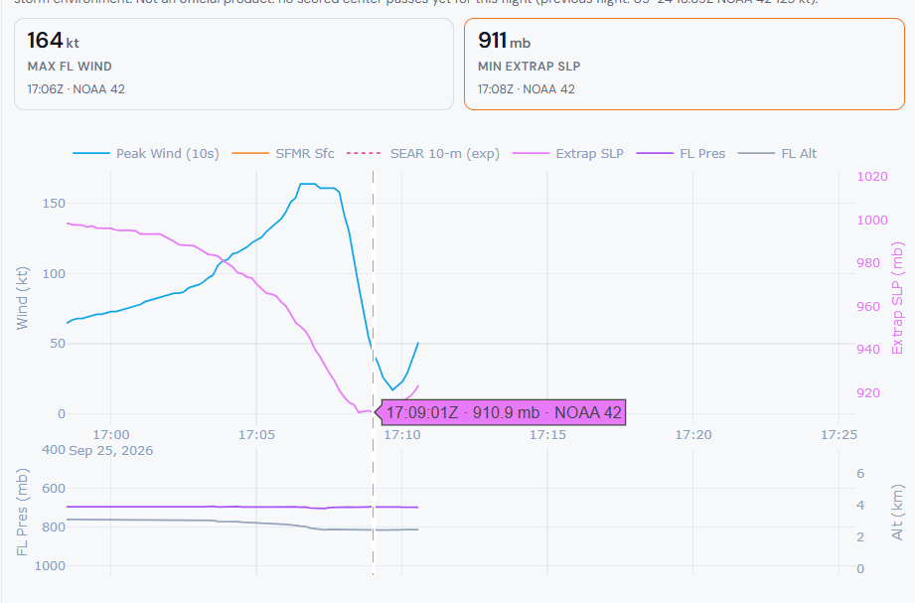Click the blue Peak Wind line swatch
The image size is (915, 603).
click(91, 154)
